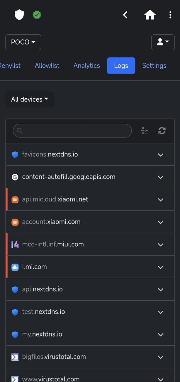The height and width of the screenshot is (382, 180).
Task: Open the All devices dropdown
Action: (x=29, y=99)
